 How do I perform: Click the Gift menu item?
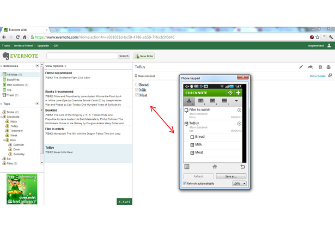56,46
